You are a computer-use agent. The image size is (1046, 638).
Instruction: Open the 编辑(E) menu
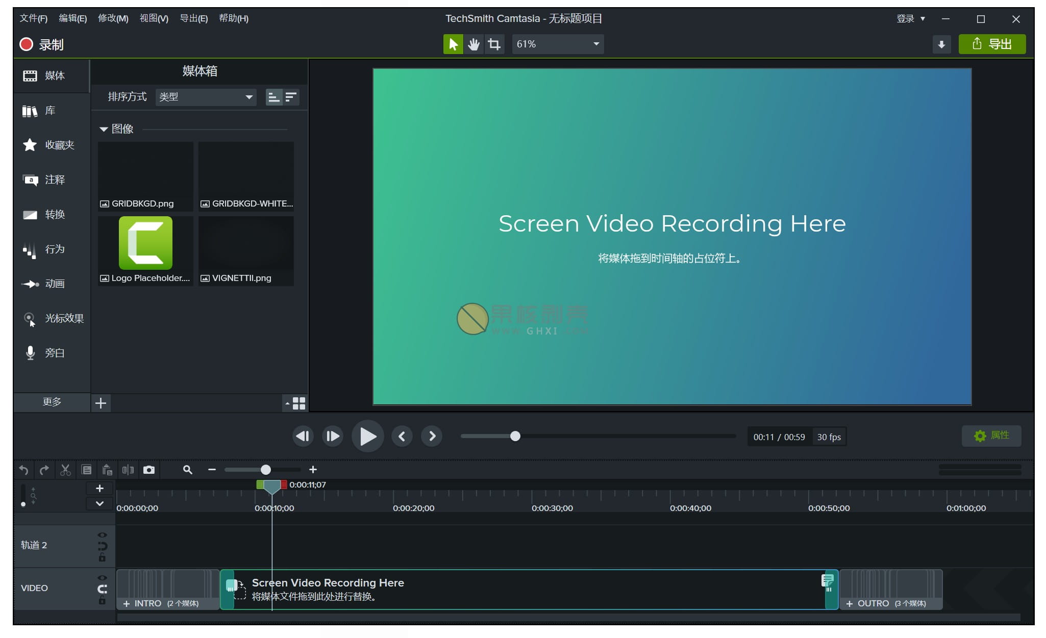pyautogui.click(x=73, y=18)
